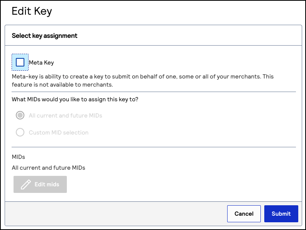This screenshot has height=230, width=306.
Task: Tick the Meta Key checkbox
Action: click(20, 62)
